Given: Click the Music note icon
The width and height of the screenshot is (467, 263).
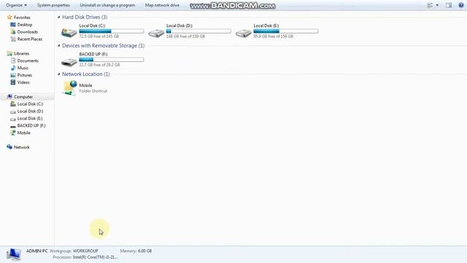Looking at the screenshot, I should coord(13,68).
